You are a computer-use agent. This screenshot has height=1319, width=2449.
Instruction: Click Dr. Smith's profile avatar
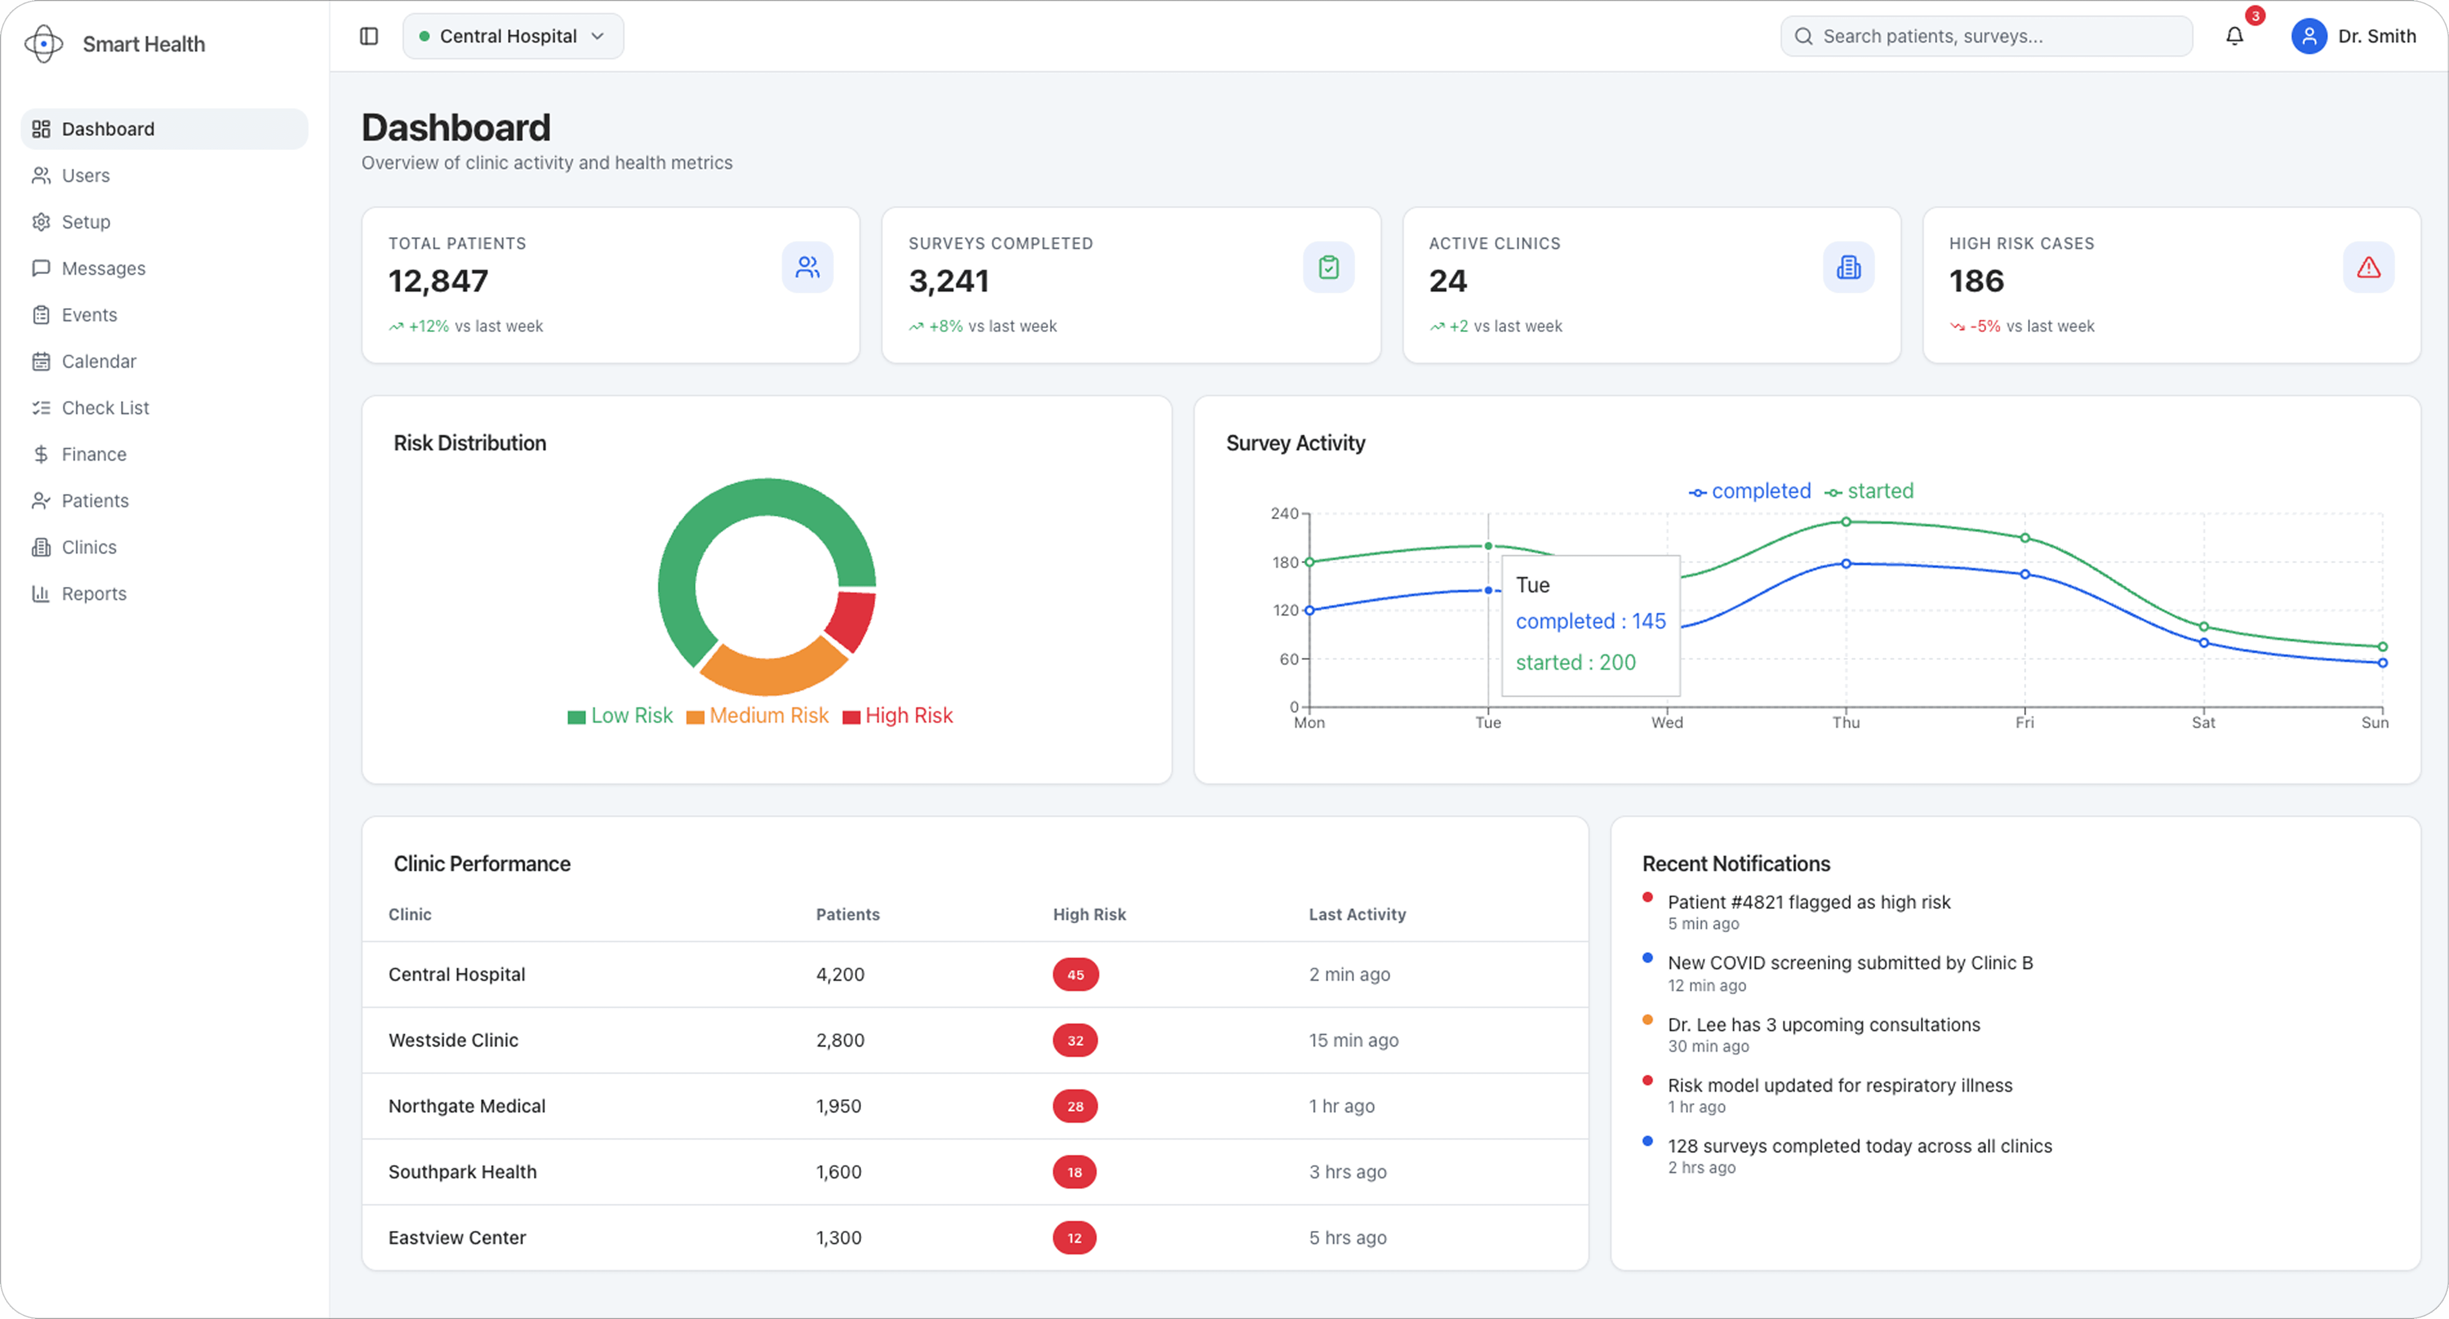[x=2308, y=36]
